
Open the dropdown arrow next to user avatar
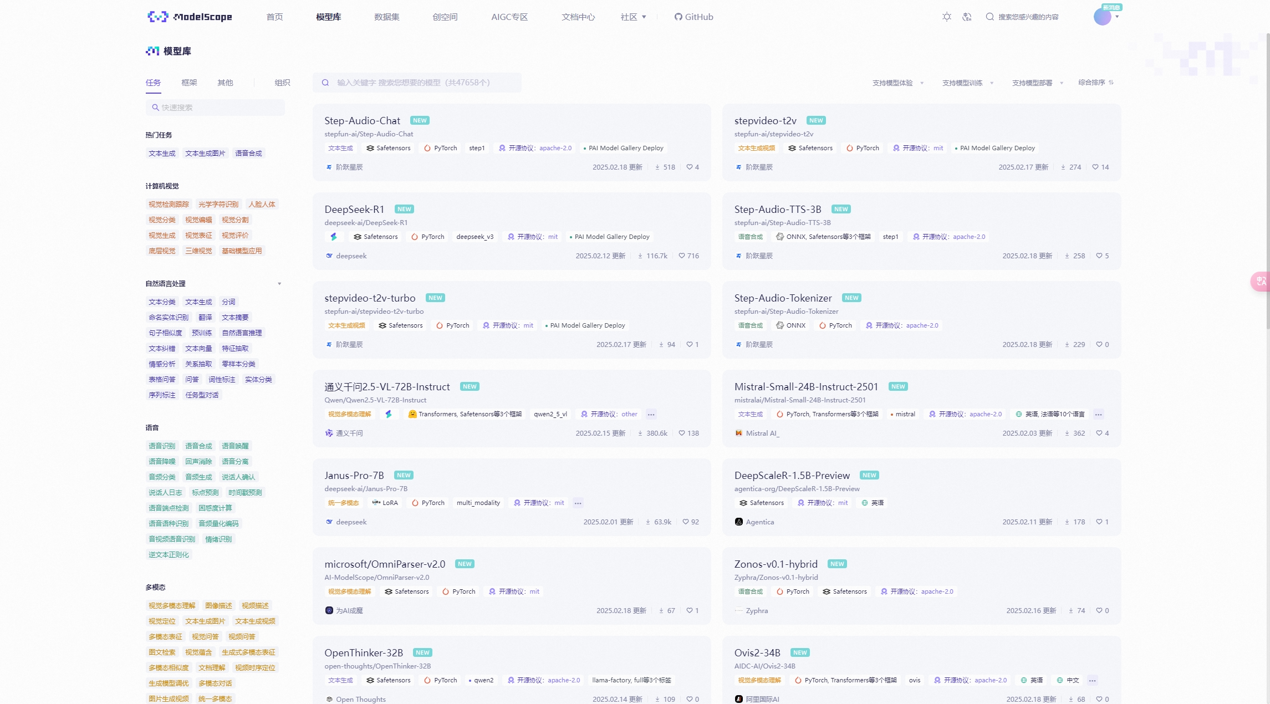tap(1117, 17)
